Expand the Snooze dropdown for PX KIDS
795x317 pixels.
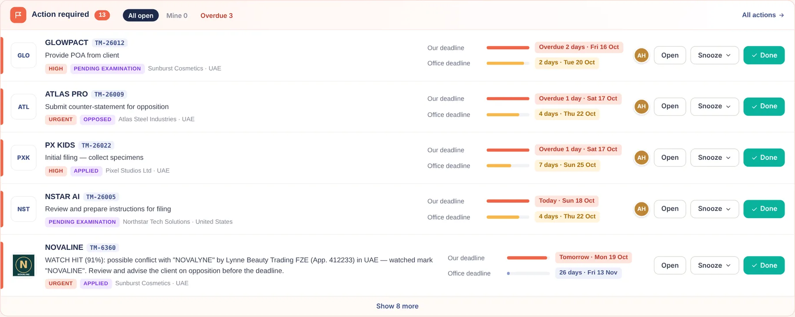pyautogui.click(x=714, y=158)
